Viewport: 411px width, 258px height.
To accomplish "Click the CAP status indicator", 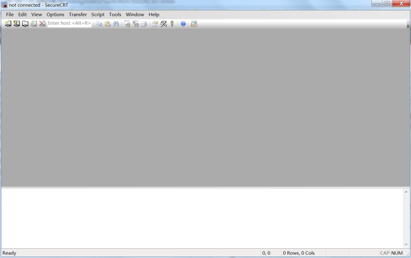I will (384, 253).
